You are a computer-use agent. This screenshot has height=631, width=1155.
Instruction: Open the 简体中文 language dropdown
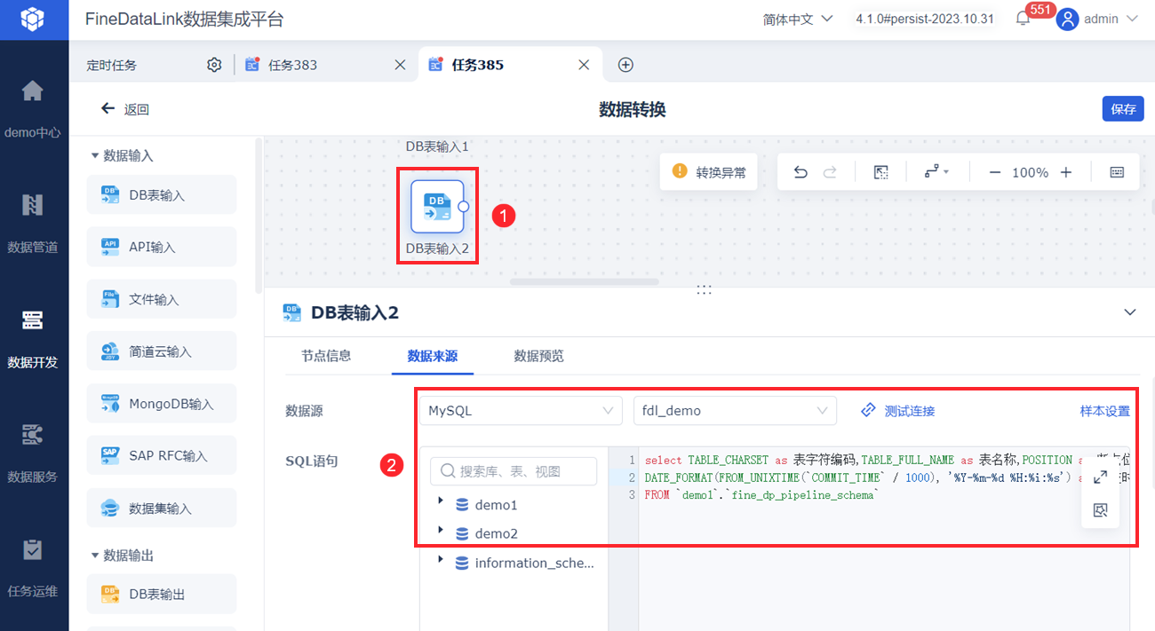(x=798, y=19)
